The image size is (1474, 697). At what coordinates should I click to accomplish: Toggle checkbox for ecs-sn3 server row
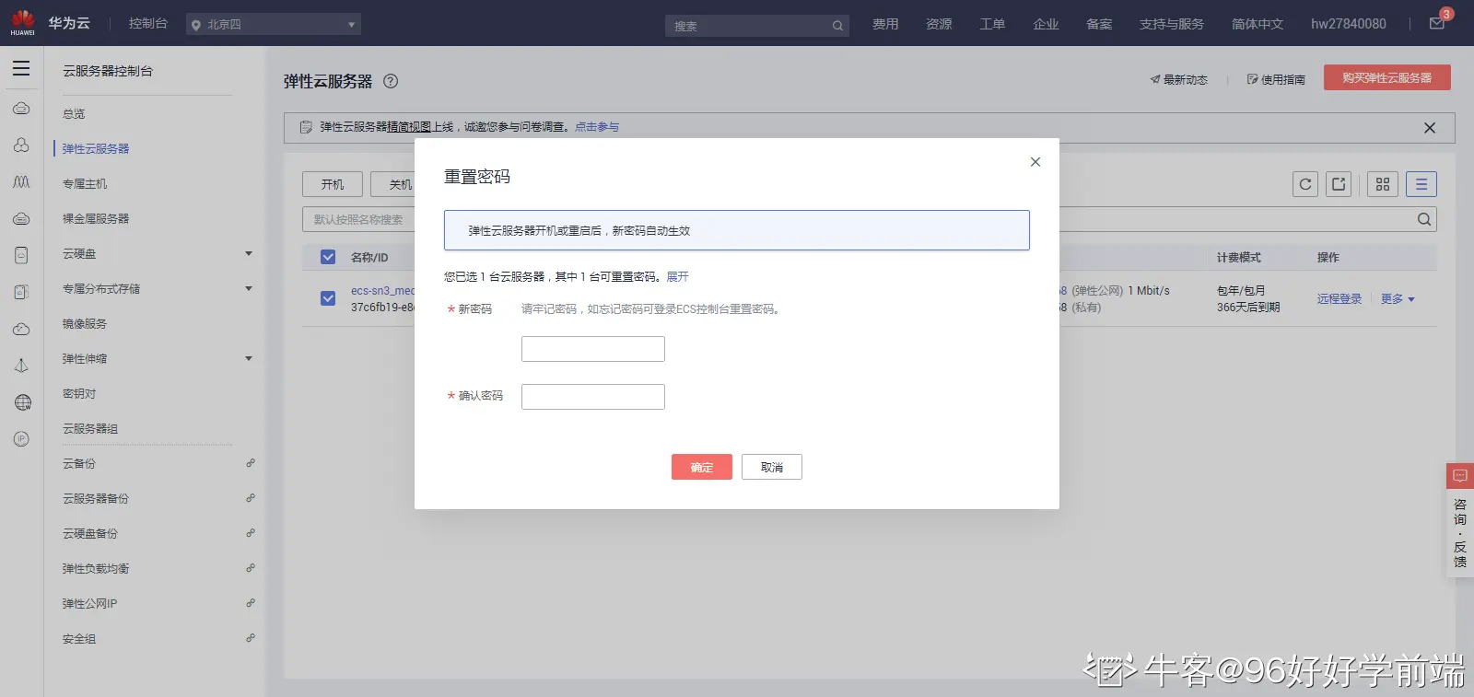328,298
